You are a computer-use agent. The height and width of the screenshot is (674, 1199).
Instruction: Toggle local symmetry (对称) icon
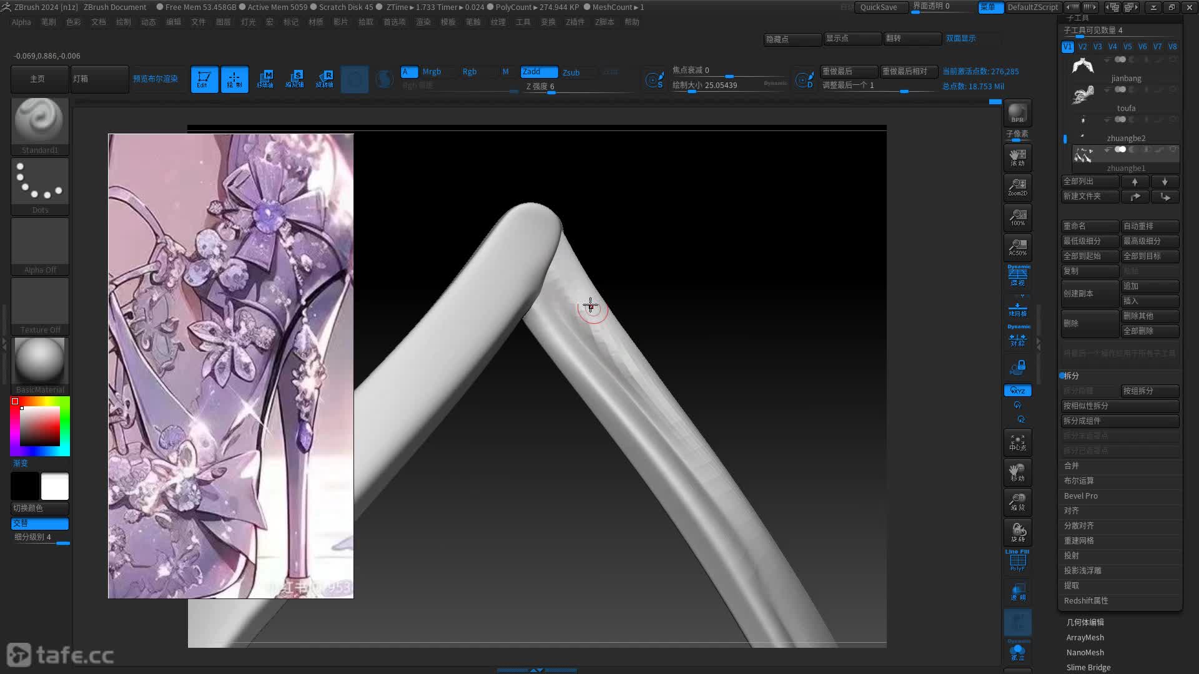pos(1017,337)
